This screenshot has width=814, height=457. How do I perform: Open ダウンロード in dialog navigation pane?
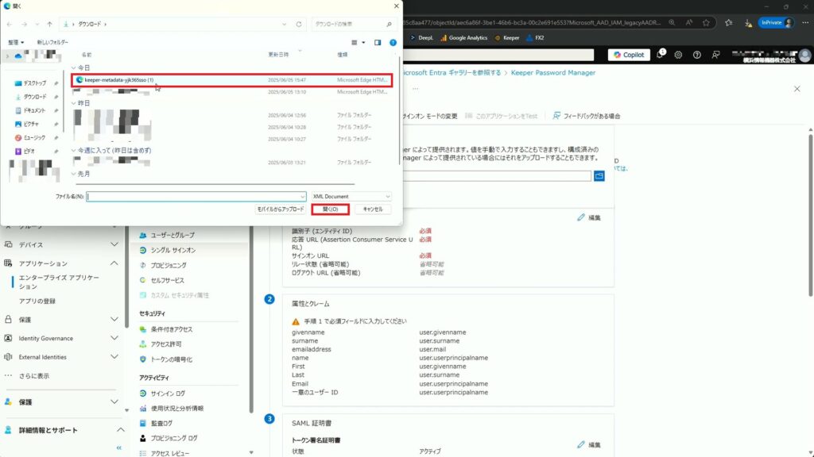(34, 97)
